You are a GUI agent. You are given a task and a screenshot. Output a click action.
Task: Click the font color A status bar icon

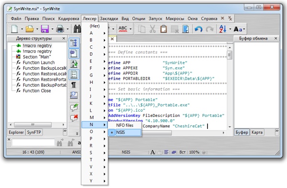point(153,152)
